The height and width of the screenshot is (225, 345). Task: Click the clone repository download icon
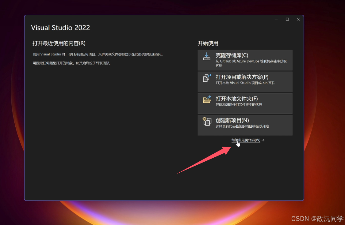[x=206, y=56]
